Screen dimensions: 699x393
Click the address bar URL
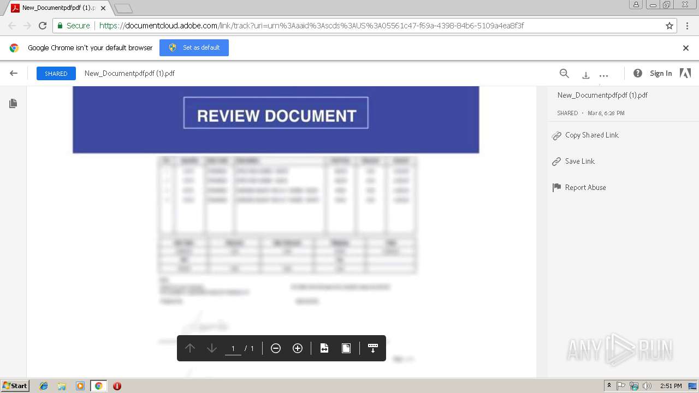(x=311, y=26)
